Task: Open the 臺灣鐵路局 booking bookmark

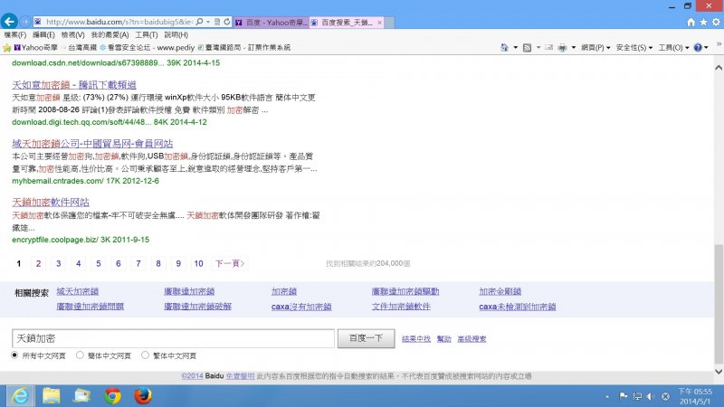Action: coord(243,48)
